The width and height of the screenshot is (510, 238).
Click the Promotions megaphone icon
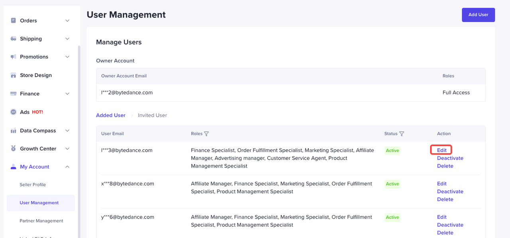click(x=14, y=57)
